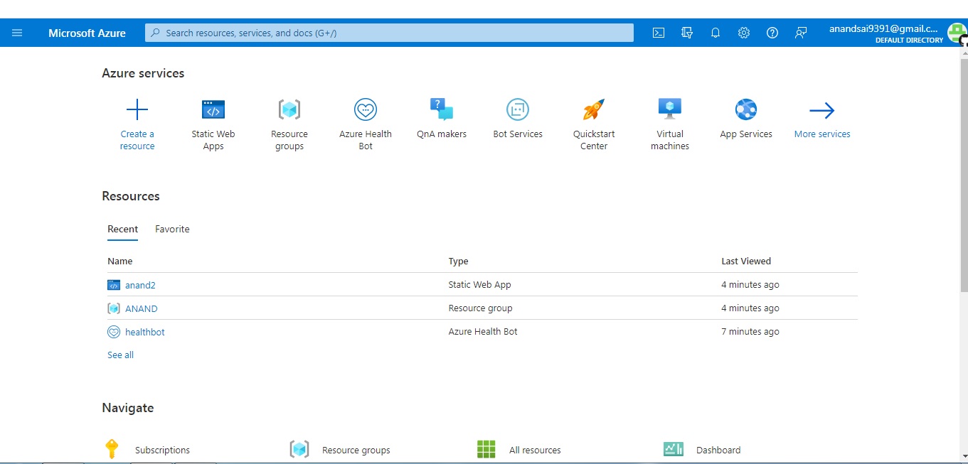Image resolution: width=968 pixels, height=464 pixels.
Task: Send feedback using the smiley icon
Action: (x=801, y=32)
